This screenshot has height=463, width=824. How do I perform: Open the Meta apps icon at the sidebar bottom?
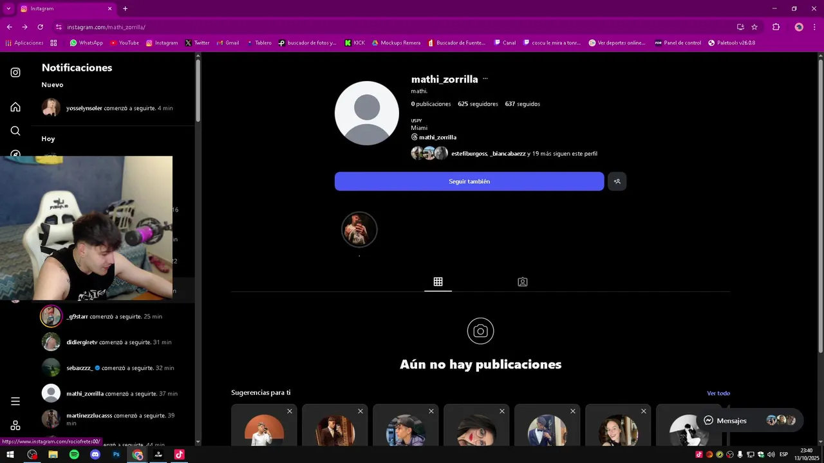click(x=15, y=426)
